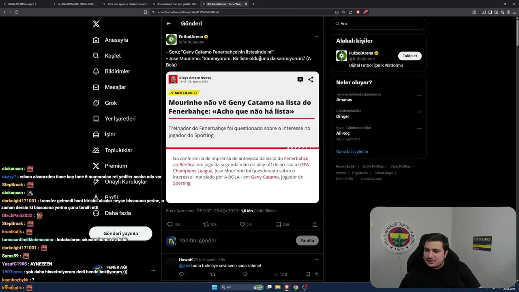Bookmark HawoK's comment

pos(308,274)
